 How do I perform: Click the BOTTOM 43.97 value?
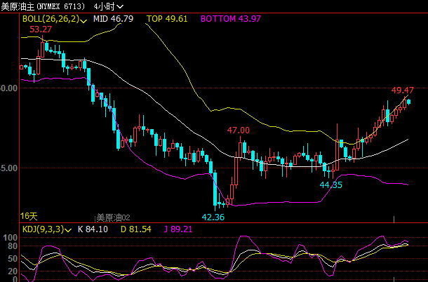point(231,19)
